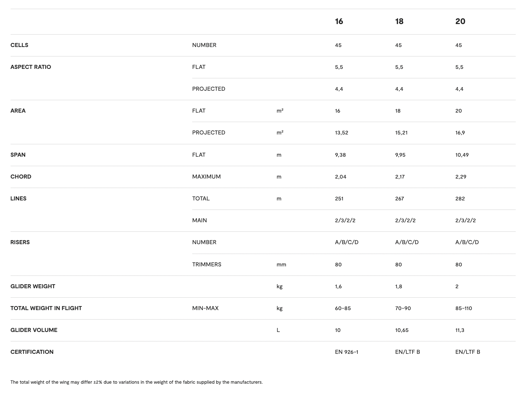Viewport: 523px width, 395px height.
Task: Click the 10,49 flat span value
Action: (462, 155)
